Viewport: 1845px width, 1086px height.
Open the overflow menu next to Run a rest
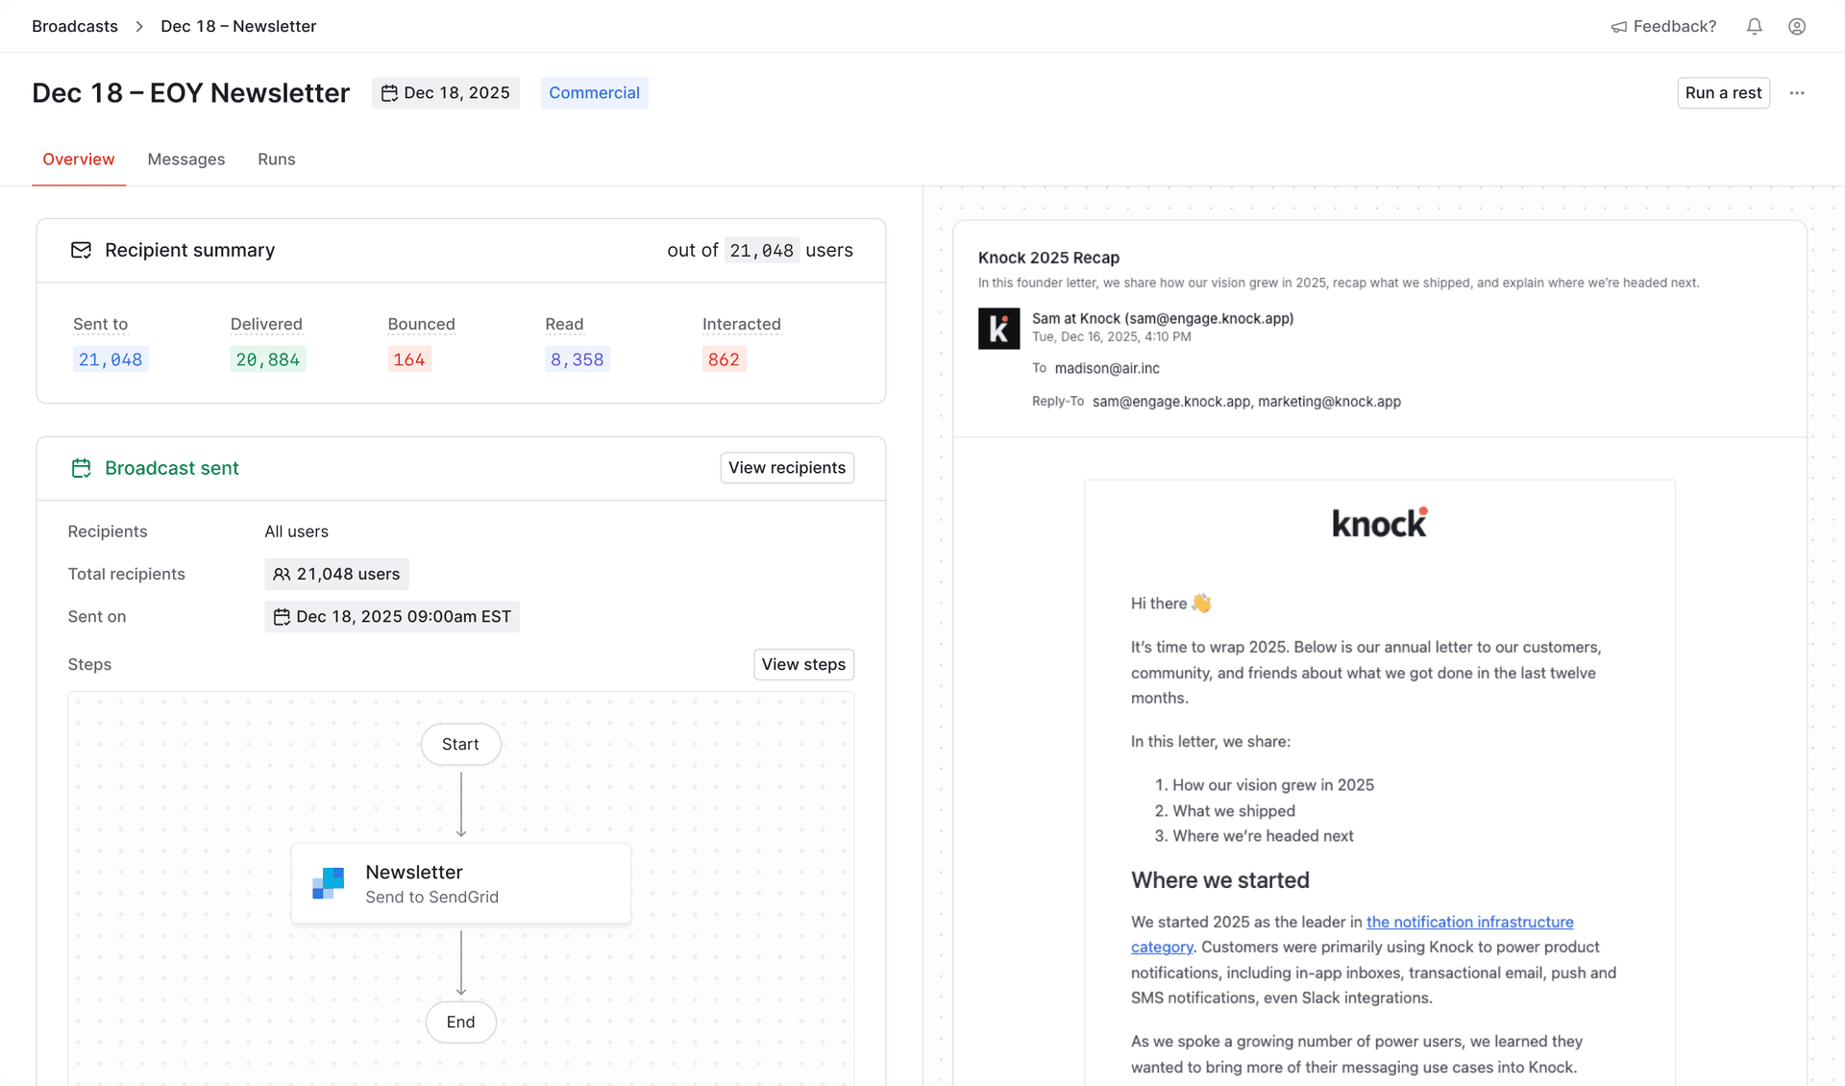point(1798,92)
